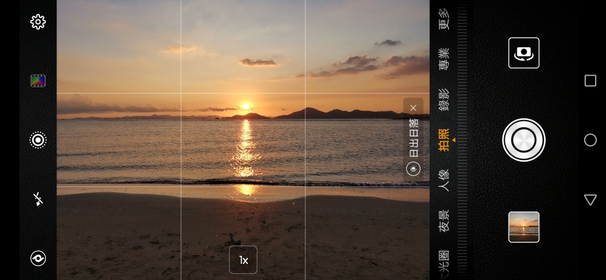Switch to 錄影 video mode
This screenshot has width=606, height=280.
444,99
